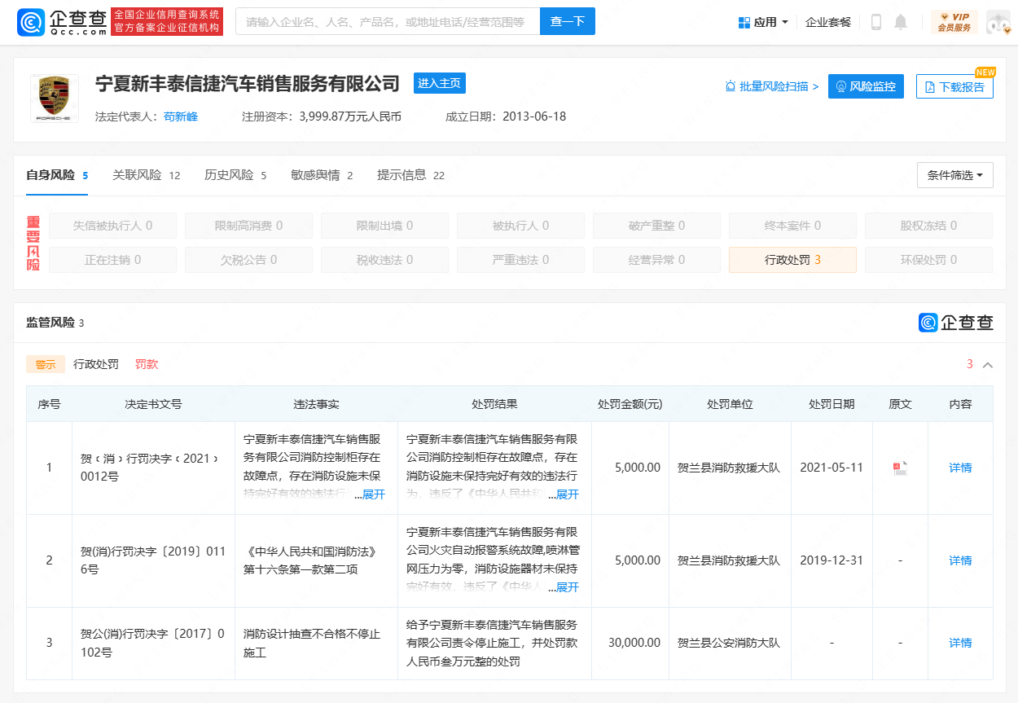Select the 欠税公告 0 filter
Viewport: 1018px width, 703px height.
coord(248,260)
